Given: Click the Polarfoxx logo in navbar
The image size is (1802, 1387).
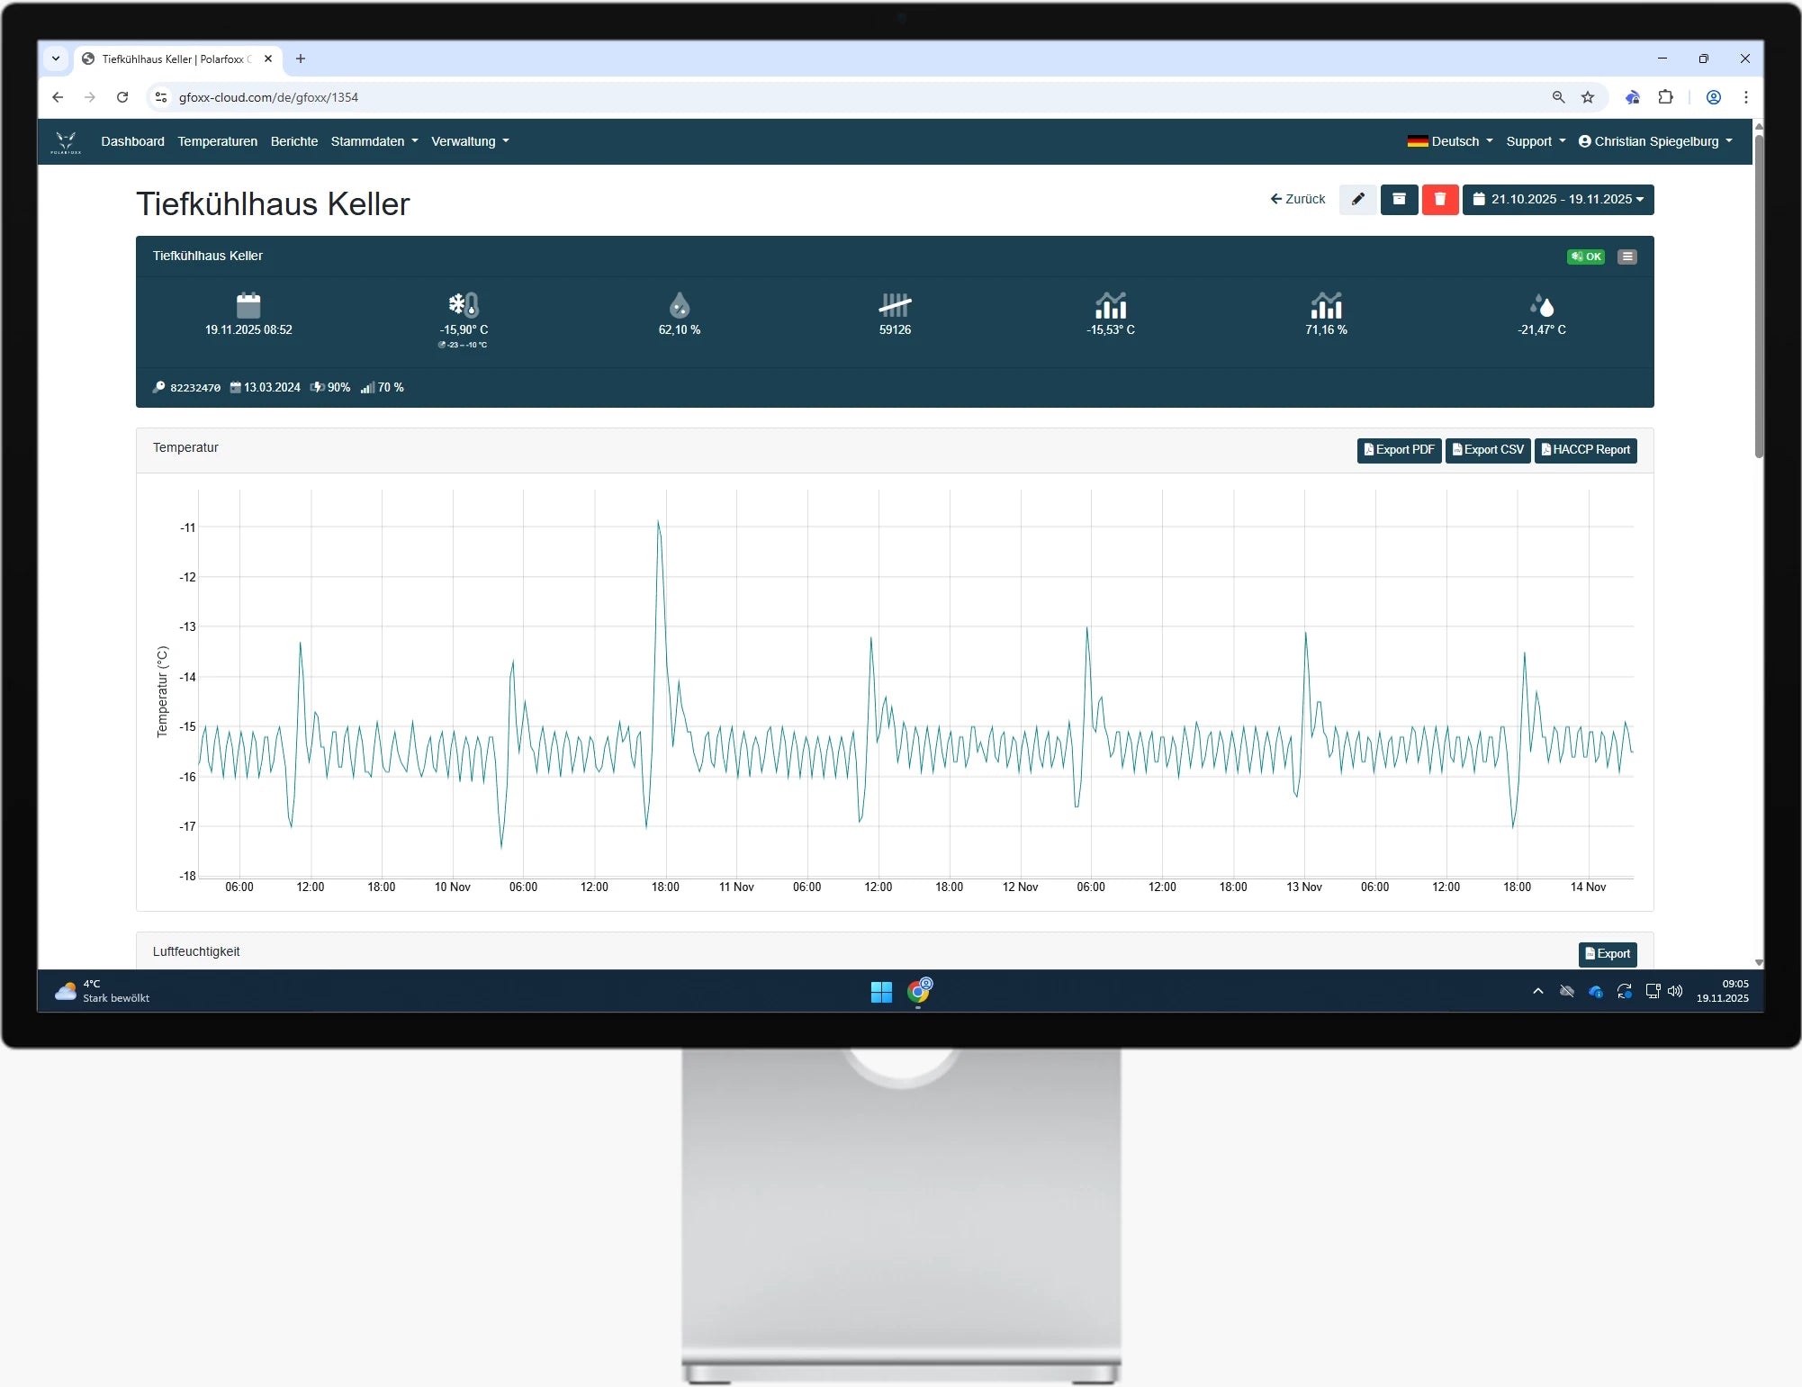Looking at the screenshot, I should tap(66, 141).
